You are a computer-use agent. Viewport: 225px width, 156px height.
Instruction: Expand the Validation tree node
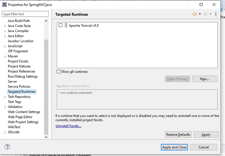coord(5,107)
